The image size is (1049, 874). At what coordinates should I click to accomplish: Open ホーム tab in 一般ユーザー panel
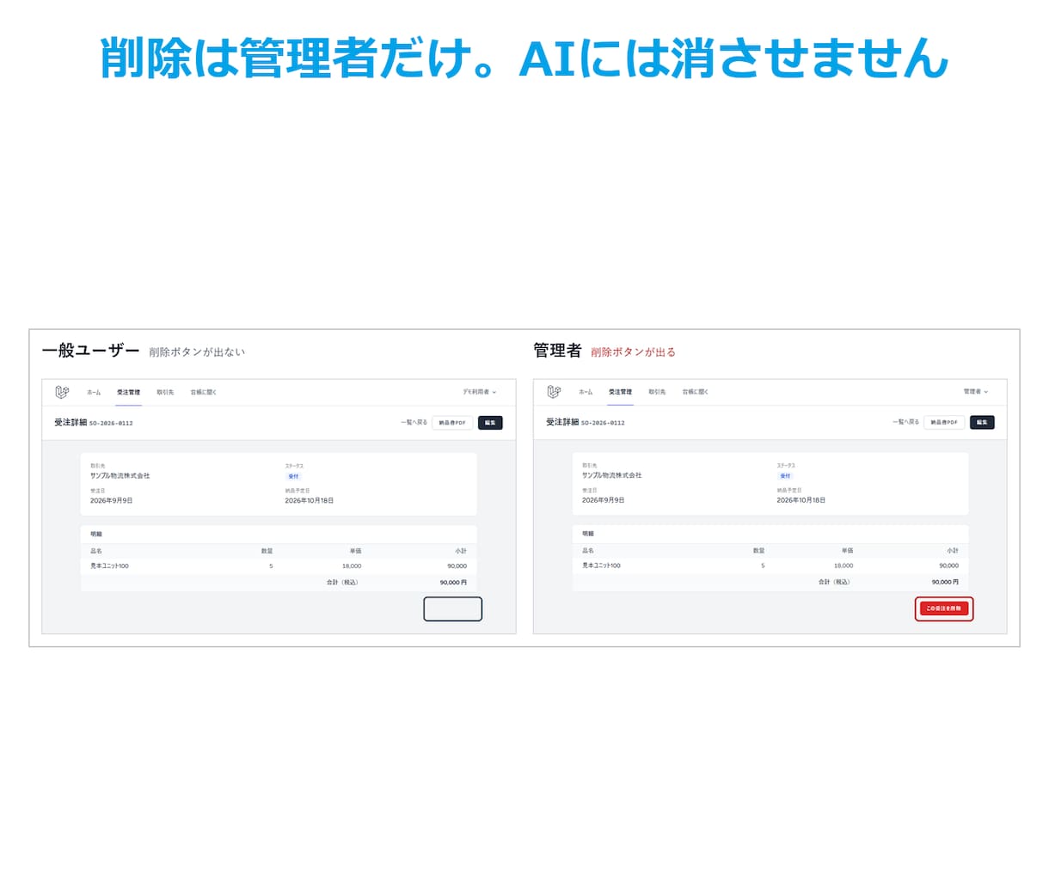[x=94, y=392]
